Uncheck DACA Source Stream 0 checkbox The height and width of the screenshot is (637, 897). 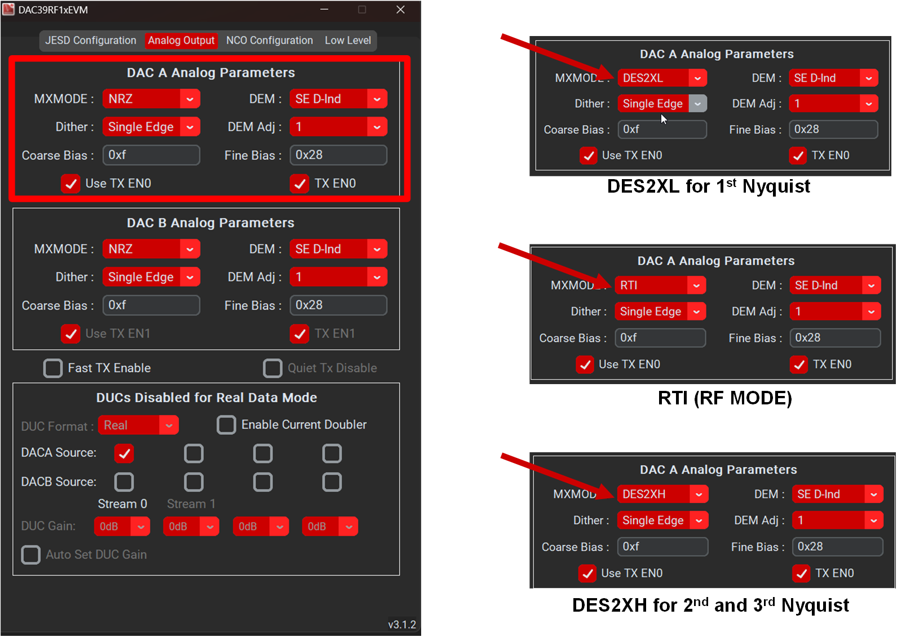click(124, 453)
